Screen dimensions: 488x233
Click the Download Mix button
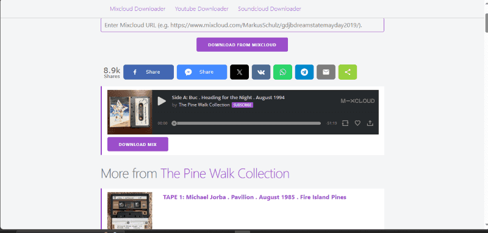pyautogui.click(x=138, y=144)
